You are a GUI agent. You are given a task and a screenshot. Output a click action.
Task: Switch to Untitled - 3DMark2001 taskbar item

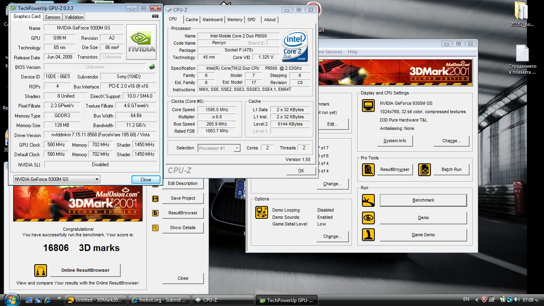click(x=96, y=300)
